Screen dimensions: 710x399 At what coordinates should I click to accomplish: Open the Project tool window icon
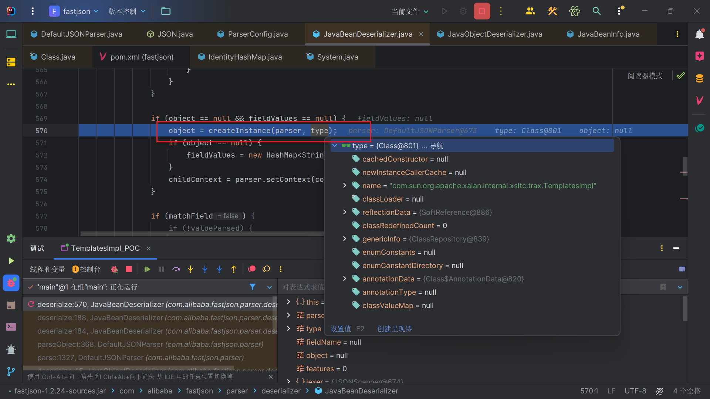click(x=11, y=34)
